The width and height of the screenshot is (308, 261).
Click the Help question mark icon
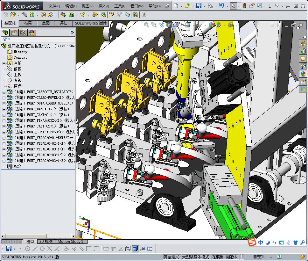click(x=276, y=6)
